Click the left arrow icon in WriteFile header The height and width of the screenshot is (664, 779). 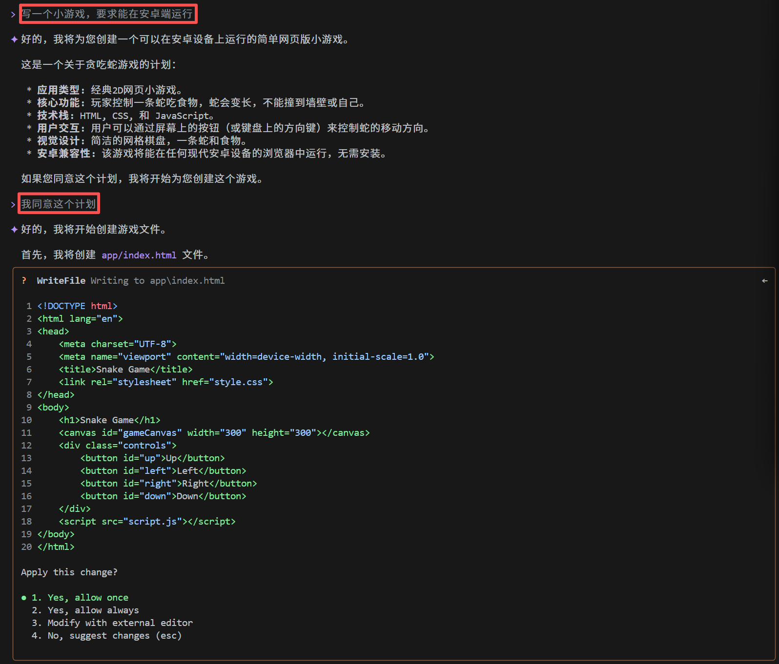point(764,281)
